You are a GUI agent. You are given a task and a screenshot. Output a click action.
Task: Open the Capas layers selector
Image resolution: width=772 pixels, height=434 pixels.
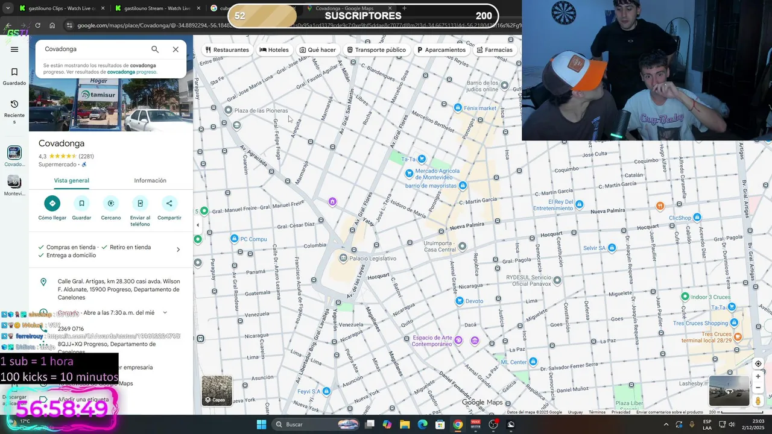pos(217,391)
